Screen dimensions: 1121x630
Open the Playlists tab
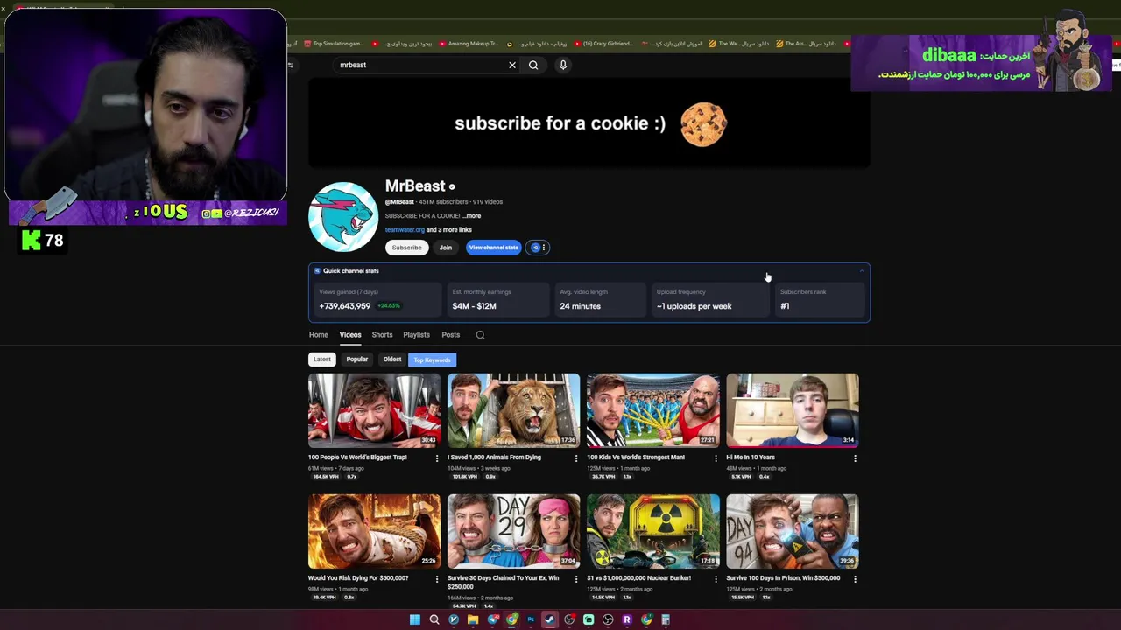[416, 335]
